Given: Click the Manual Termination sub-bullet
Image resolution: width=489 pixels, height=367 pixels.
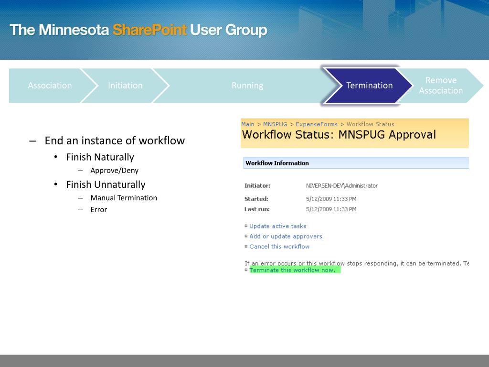Looking at the screenshot, I should (124, 198).
